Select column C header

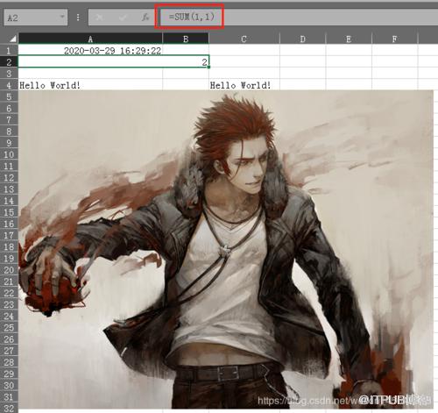[244, 39]
